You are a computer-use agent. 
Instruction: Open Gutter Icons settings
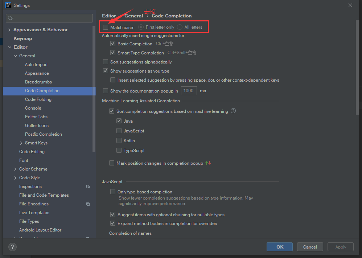point(37,126)
